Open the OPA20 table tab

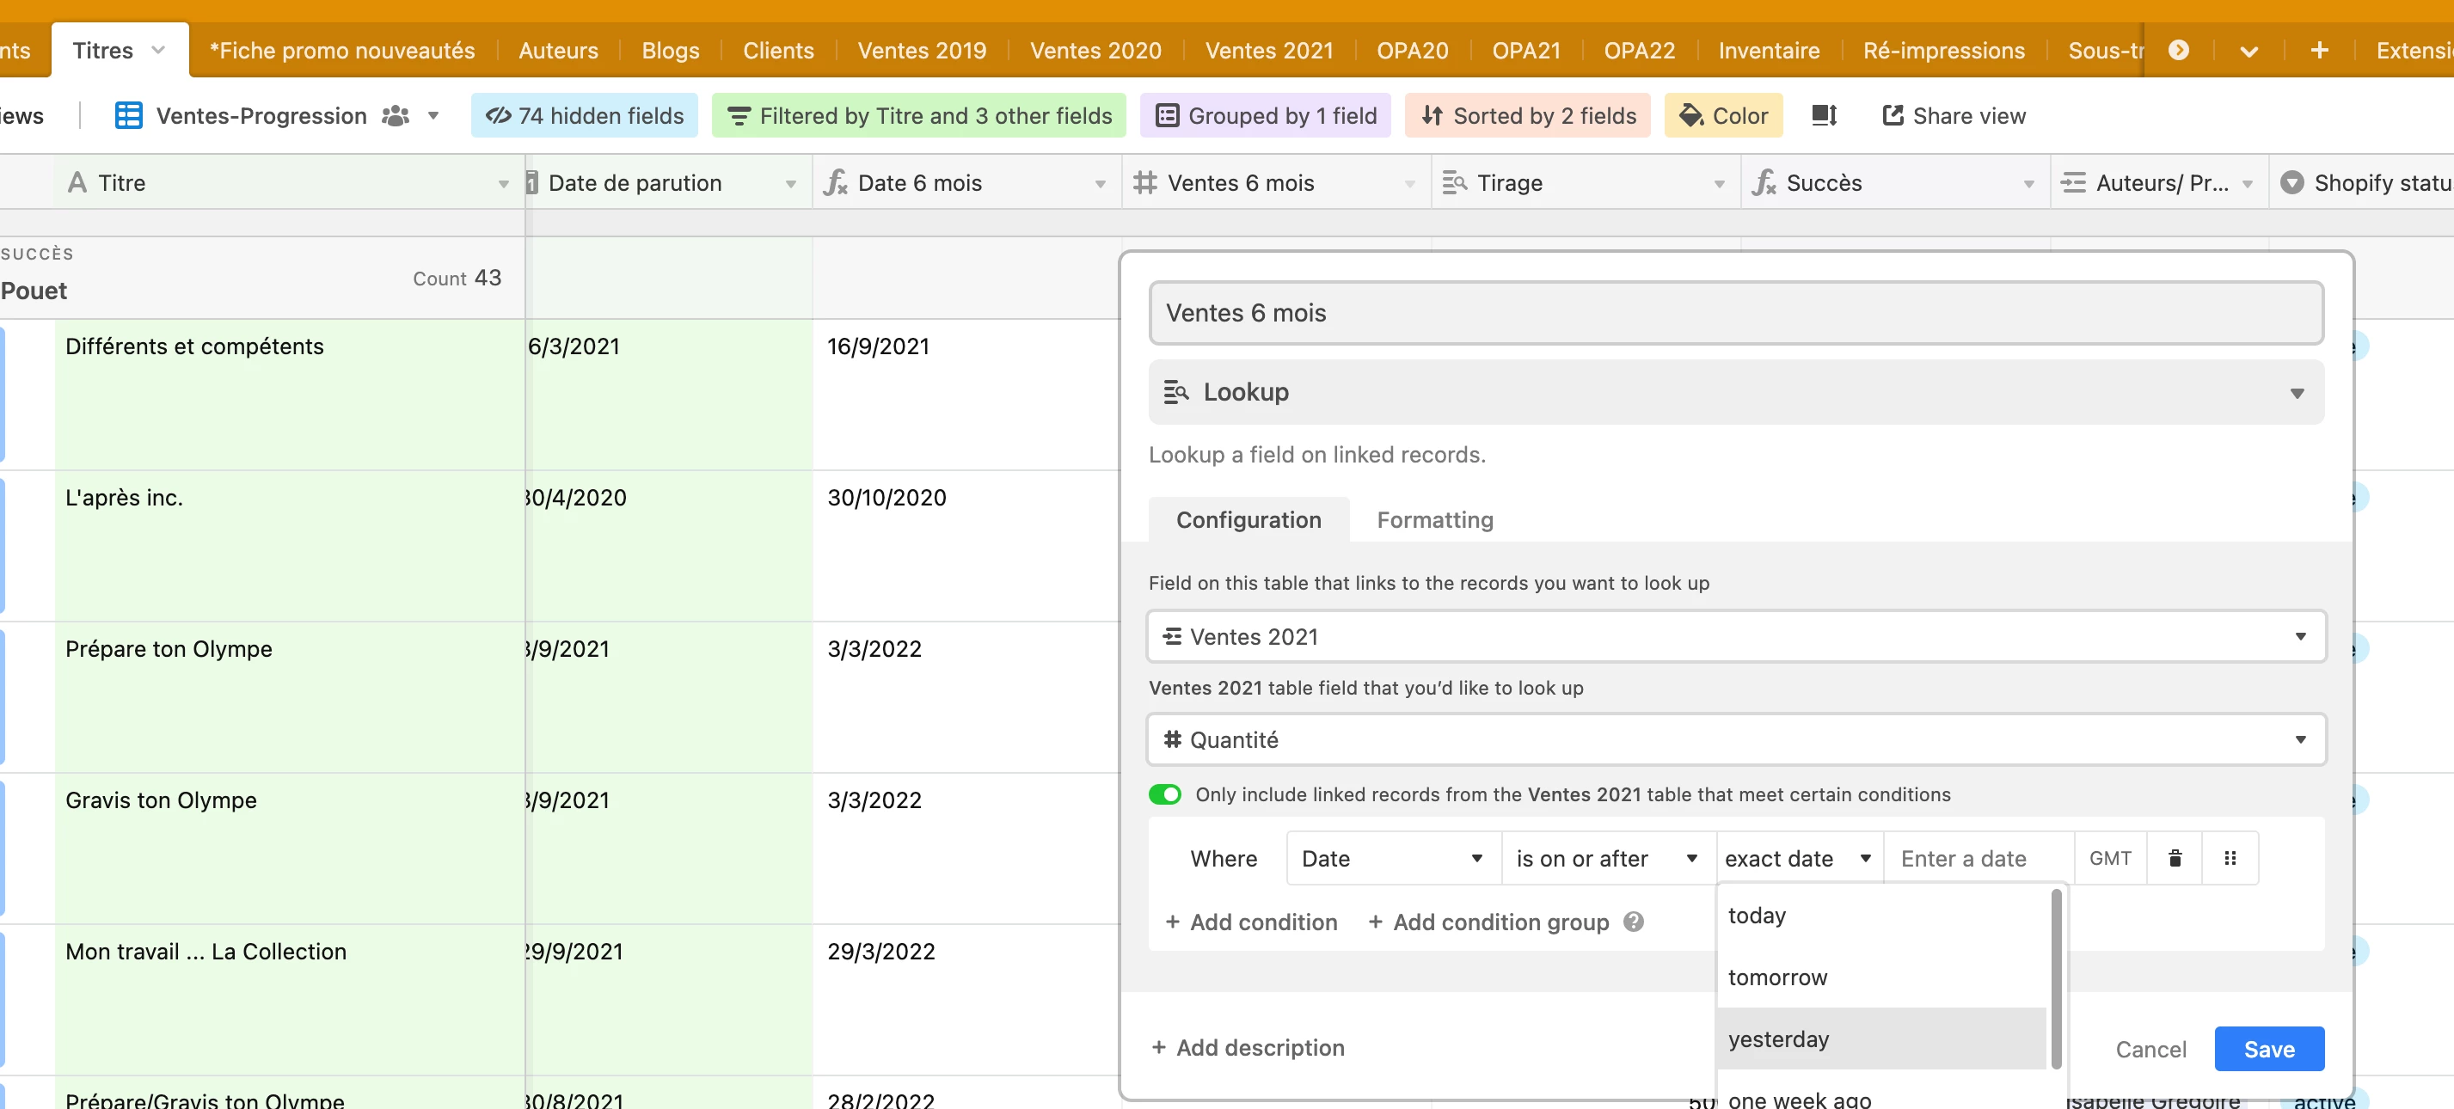click(1412, 51)
